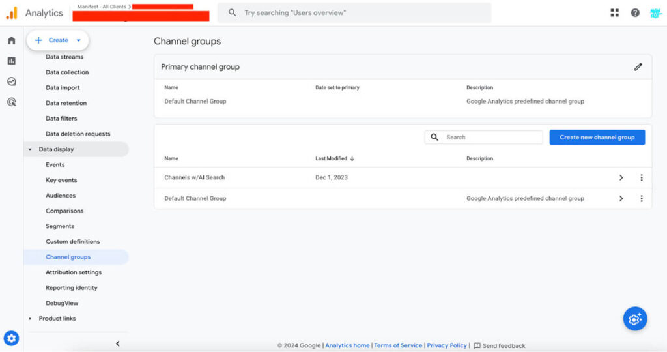Open Default Channel Group row via chevron
This screenshot has height=352, width=667.
click(x=621, y=198)
